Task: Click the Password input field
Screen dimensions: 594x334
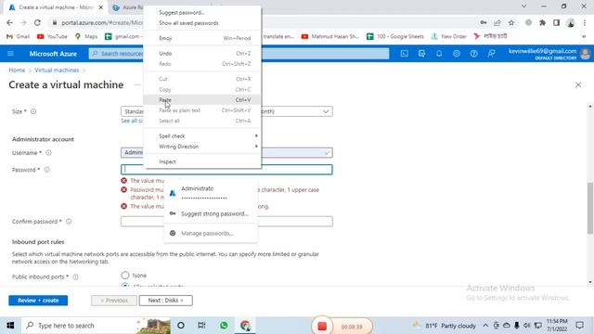Action: click(x=226, y=170)
